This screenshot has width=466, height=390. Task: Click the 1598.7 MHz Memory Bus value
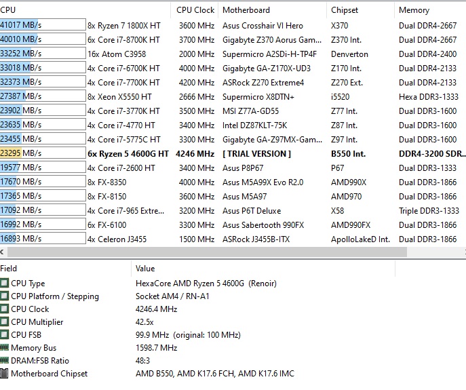point(156,348)
